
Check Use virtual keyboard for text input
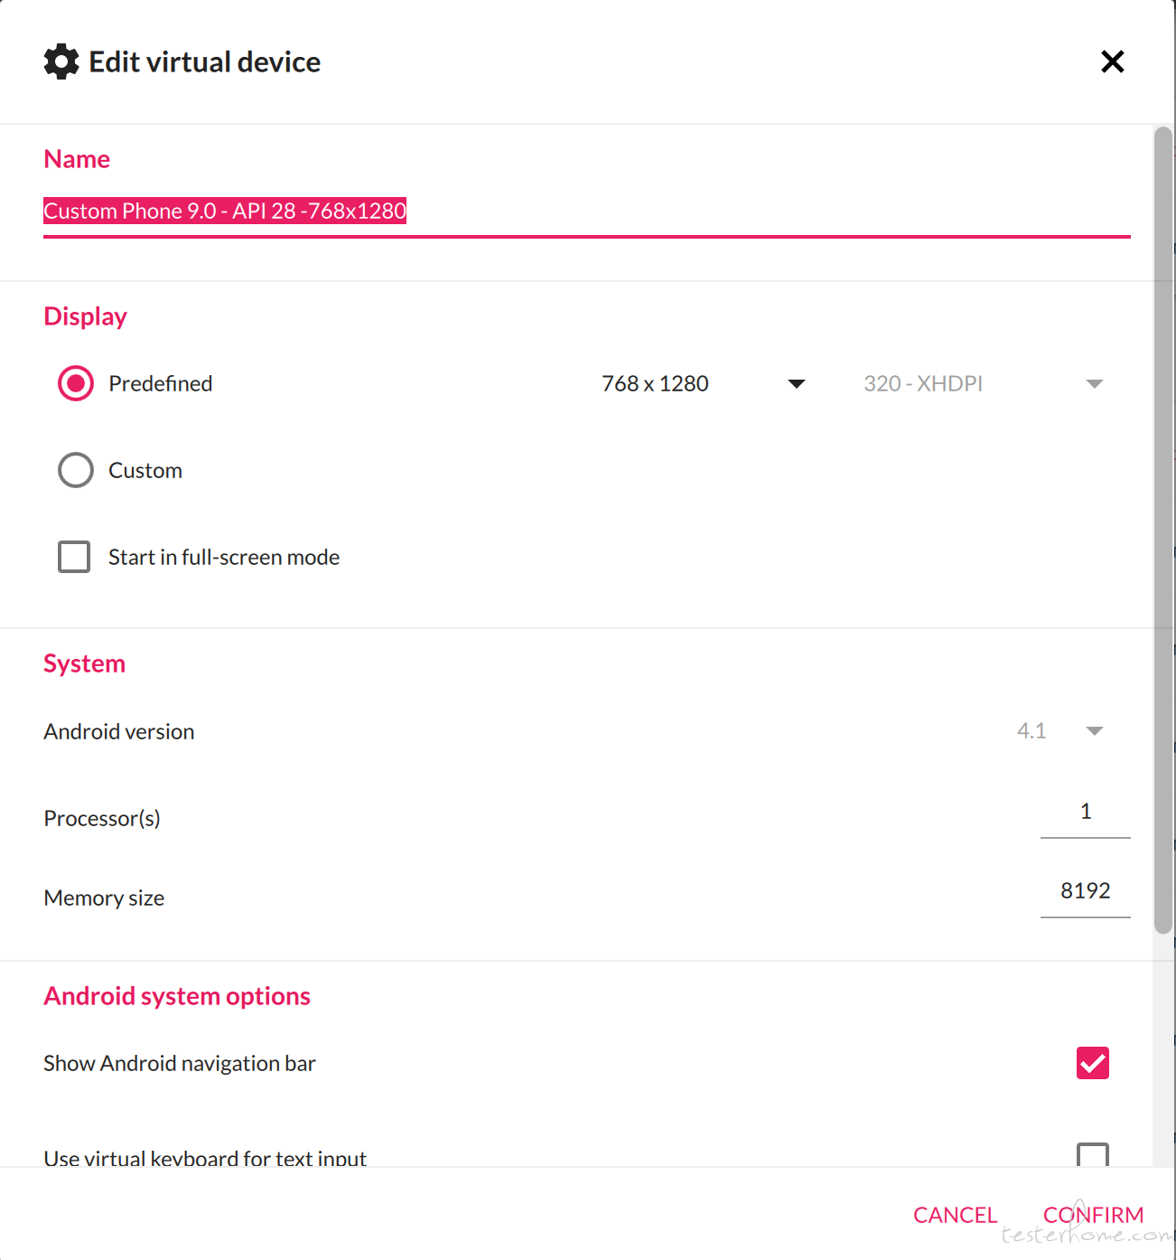click(x=1093, y=1154)
